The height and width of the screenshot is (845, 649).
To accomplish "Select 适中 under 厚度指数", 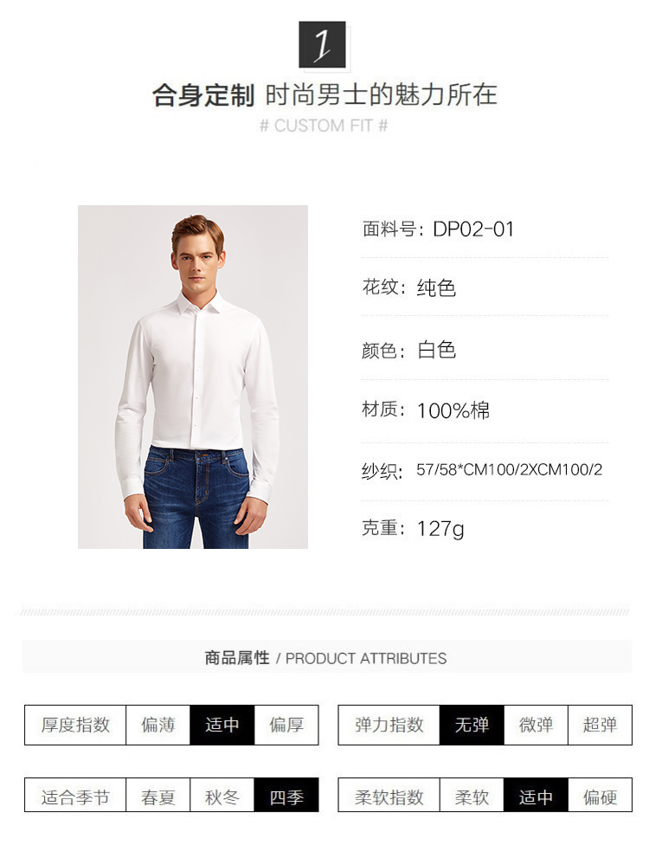I will pos(222,725).
